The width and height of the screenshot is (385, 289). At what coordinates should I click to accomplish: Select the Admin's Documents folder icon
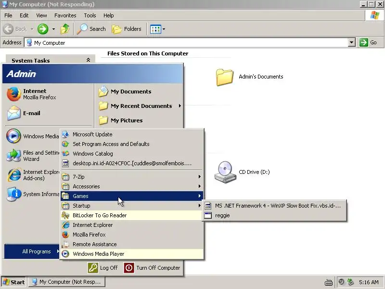(224, 77)
